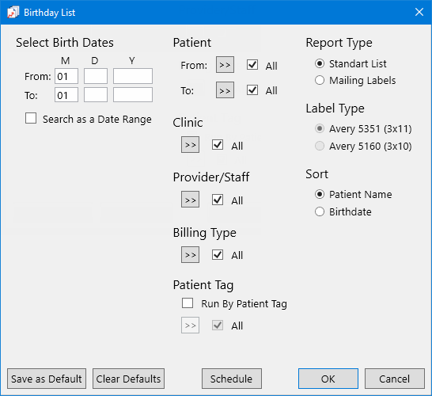Close the Birthday List dialog
The image size is (432, 396).
coord(419,12)
